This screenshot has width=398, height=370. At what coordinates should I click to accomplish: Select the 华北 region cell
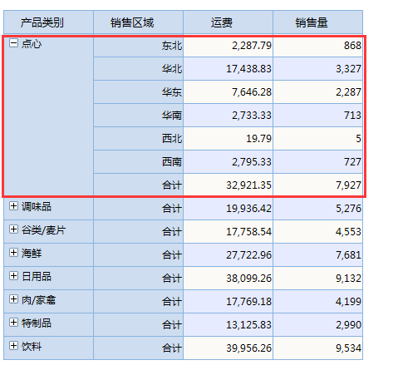pyautogui.click(x=138, y=69)
